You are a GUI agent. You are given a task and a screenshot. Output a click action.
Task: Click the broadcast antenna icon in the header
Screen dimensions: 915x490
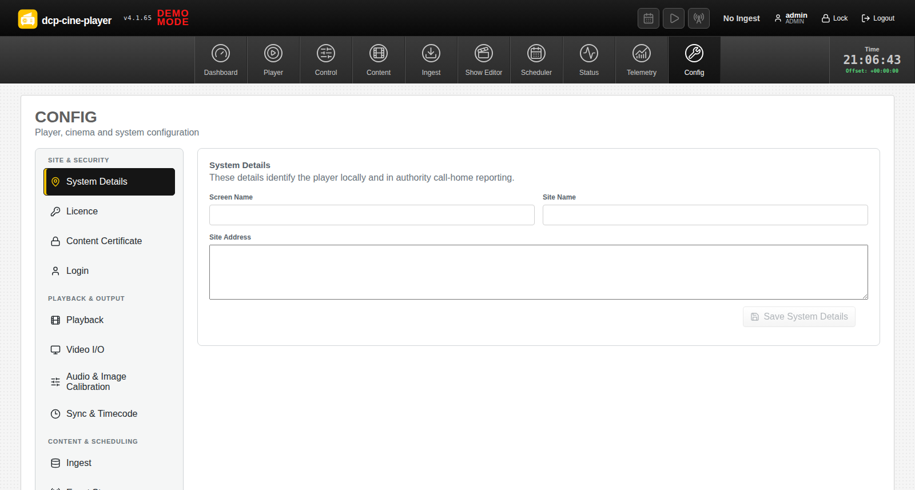[699, 18]
